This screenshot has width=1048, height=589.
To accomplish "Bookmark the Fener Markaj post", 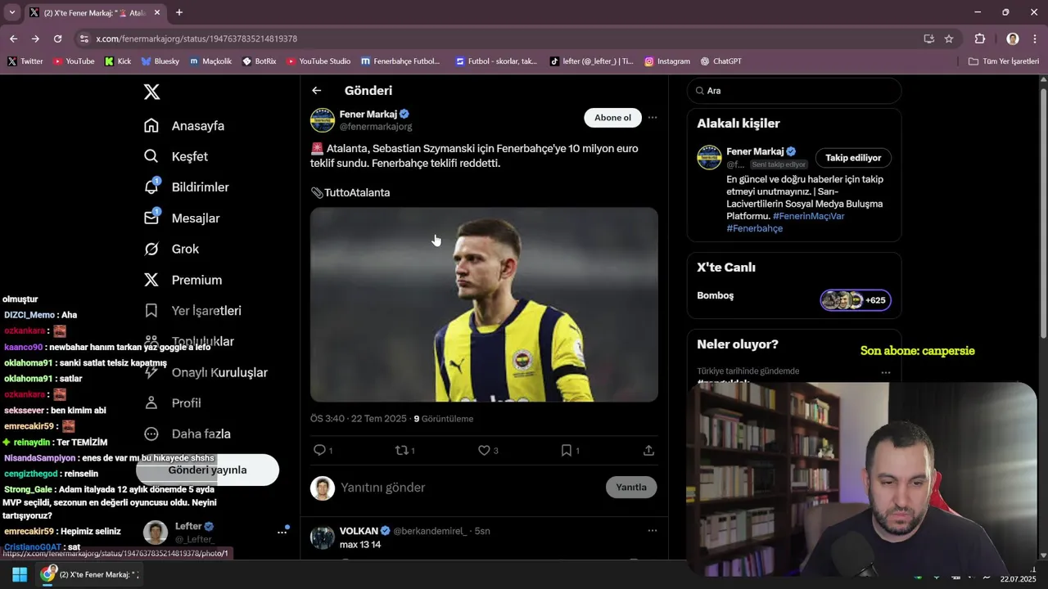I will tap(566, 450).
